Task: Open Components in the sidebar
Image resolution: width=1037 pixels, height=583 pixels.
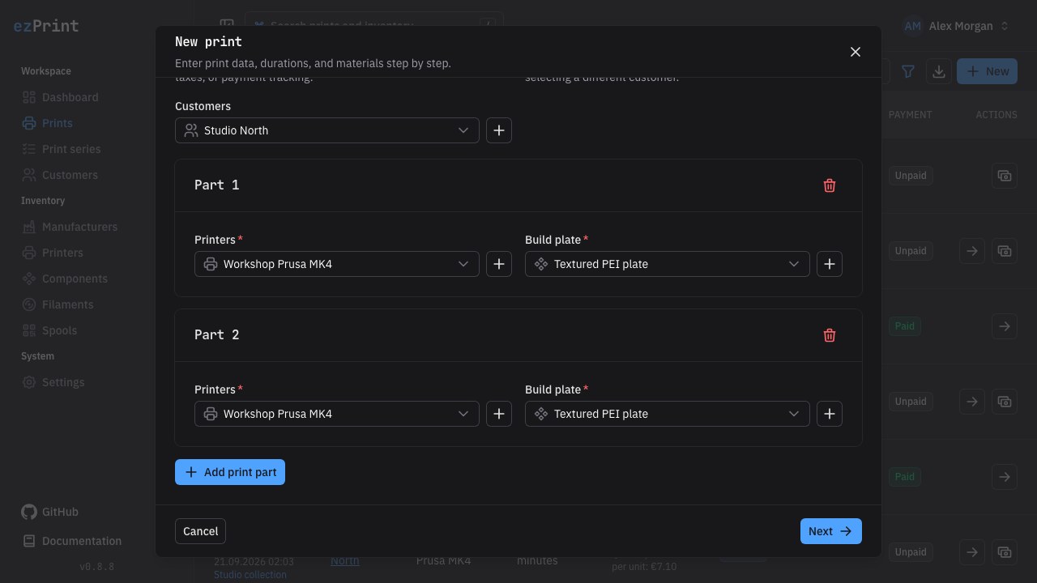Action: pyautogui.click(x=65, y=279)
